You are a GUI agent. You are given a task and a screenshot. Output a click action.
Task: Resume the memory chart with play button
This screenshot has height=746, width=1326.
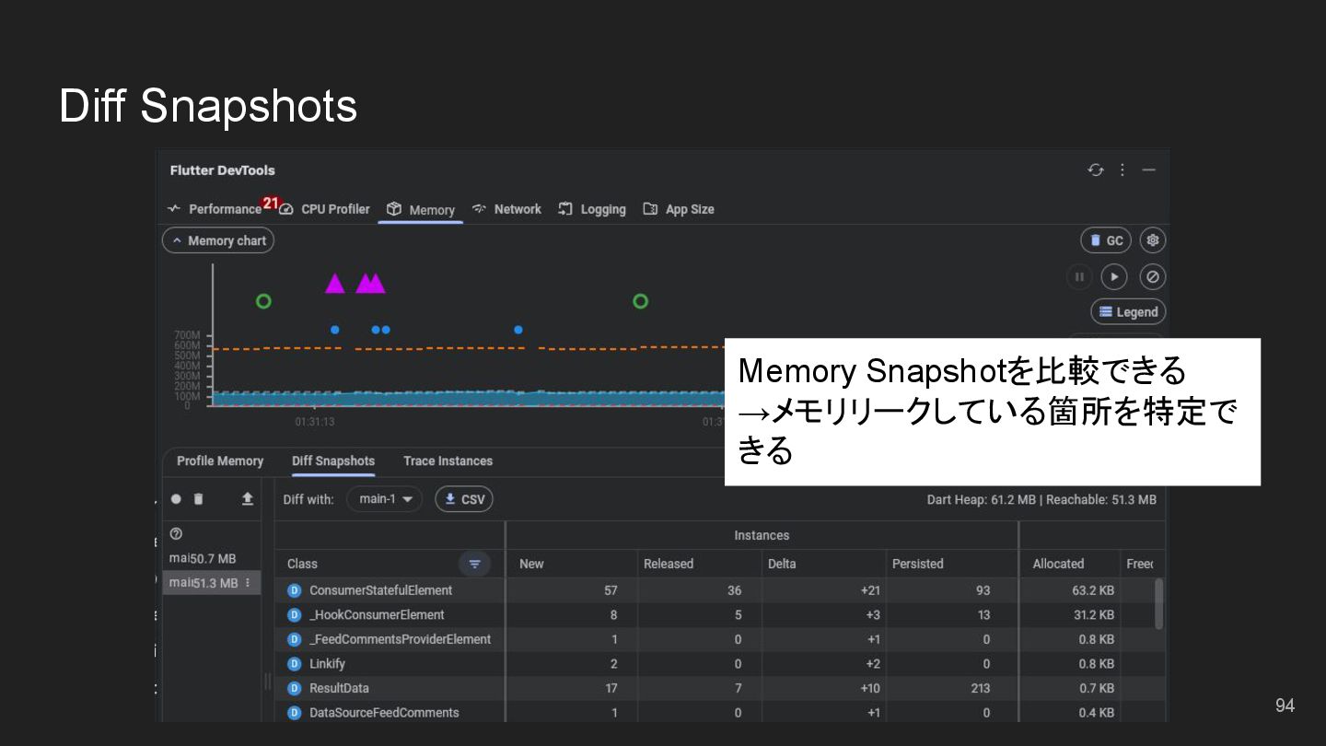(x=1114, y=276)
